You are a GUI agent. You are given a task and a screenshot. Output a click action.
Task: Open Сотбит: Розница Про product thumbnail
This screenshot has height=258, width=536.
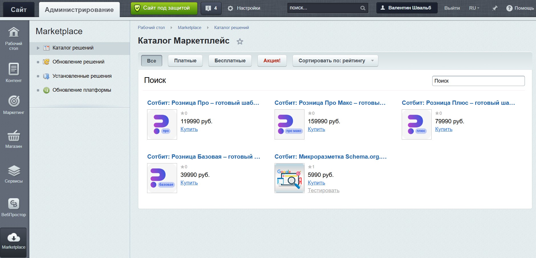click(x=162, y=124)
